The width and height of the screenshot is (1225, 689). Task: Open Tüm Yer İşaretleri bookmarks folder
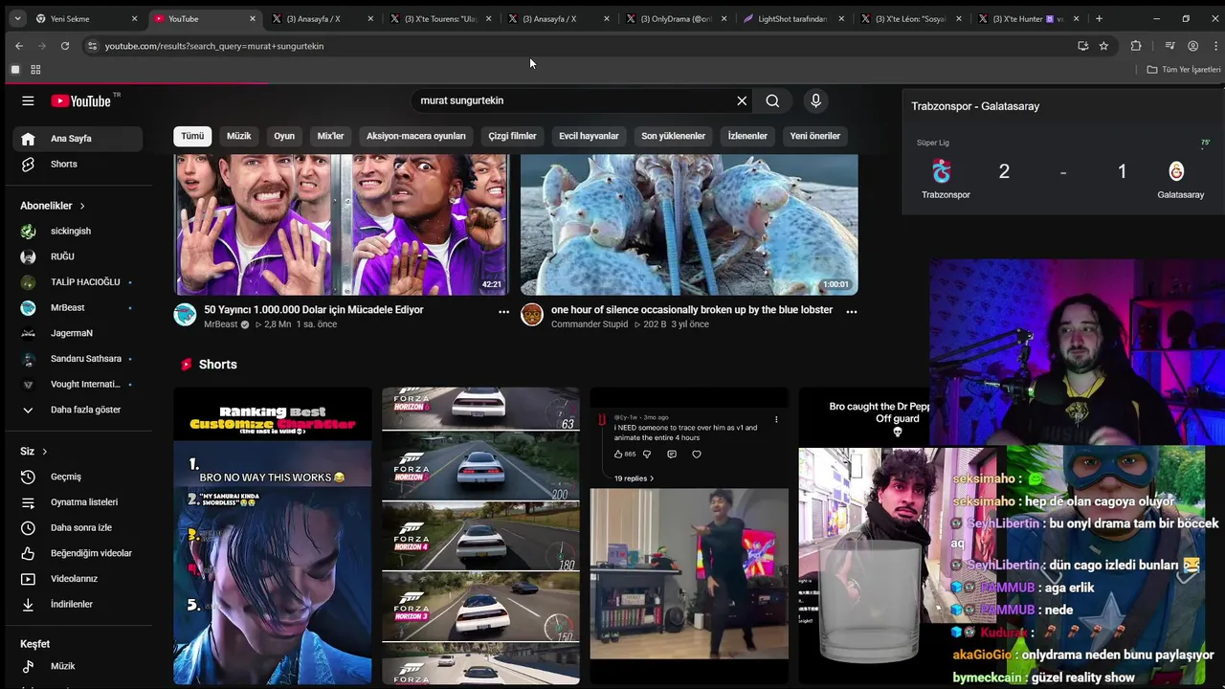click(1184, 70)
